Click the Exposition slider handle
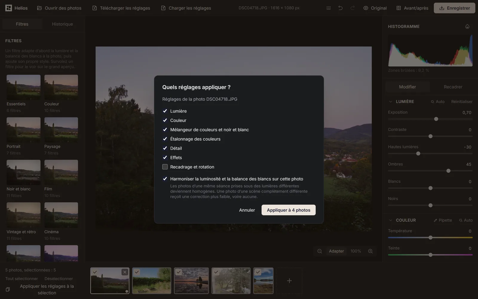 pos(436,119)
